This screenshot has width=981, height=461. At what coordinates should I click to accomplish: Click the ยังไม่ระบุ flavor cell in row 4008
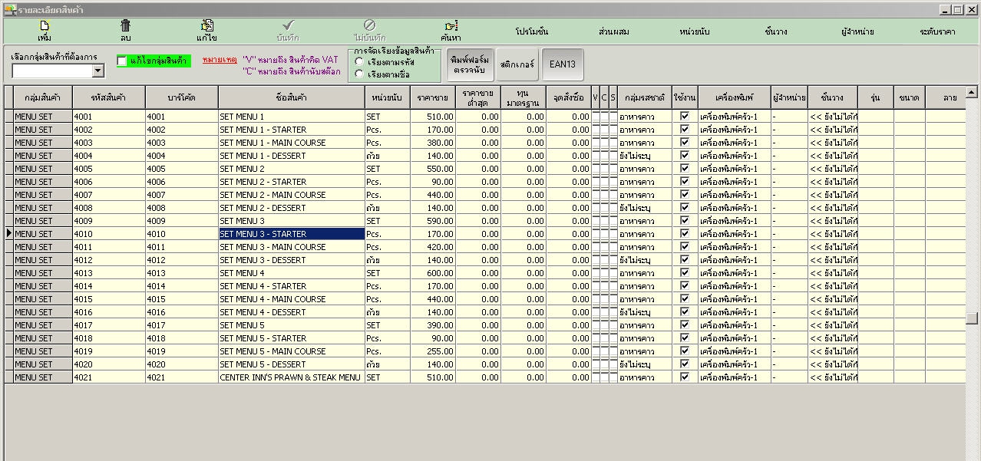[x=645, y=208]
